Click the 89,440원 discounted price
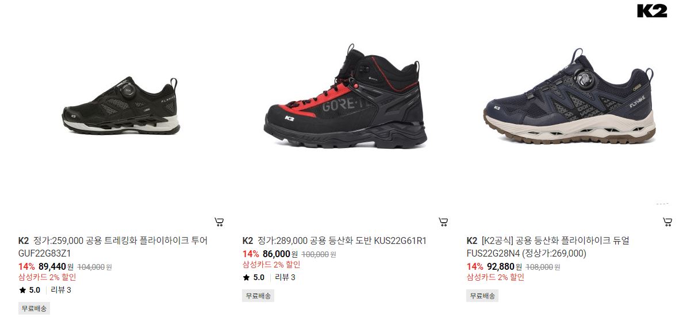683x318 pixels. pyautogui.click(x=56, y=267)
